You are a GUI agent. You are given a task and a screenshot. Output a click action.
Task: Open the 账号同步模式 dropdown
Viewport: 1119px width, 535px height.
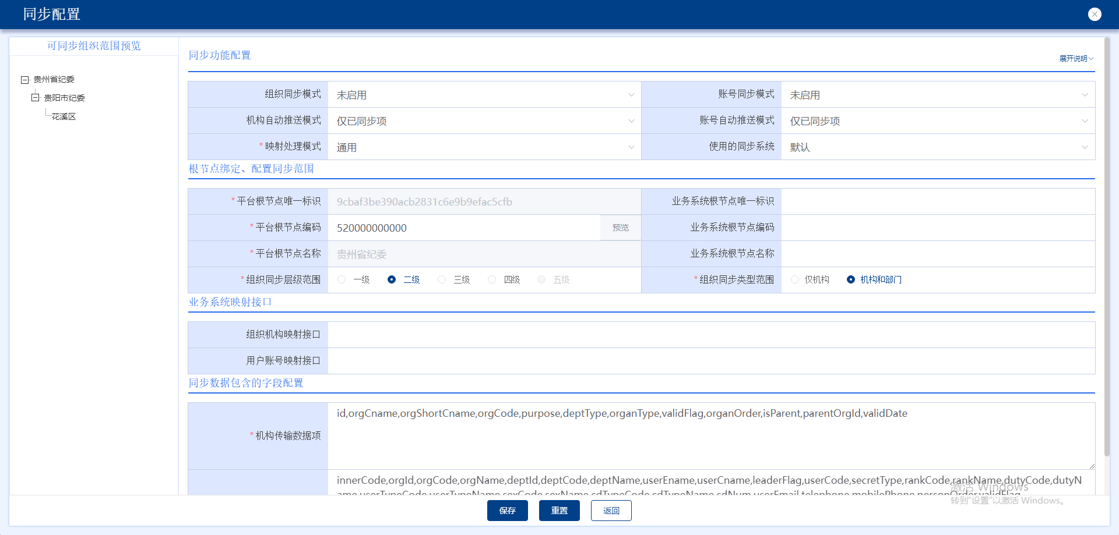[938, 94]
